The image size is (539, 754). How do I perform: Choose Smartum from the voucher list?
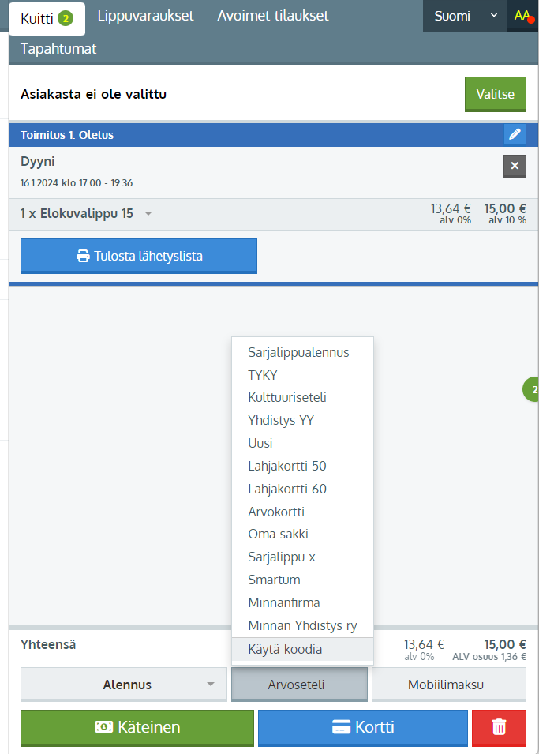click(x=274, y=580)
